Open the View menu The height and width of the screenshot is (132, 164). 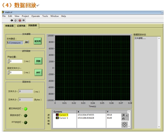pos(17,16)
